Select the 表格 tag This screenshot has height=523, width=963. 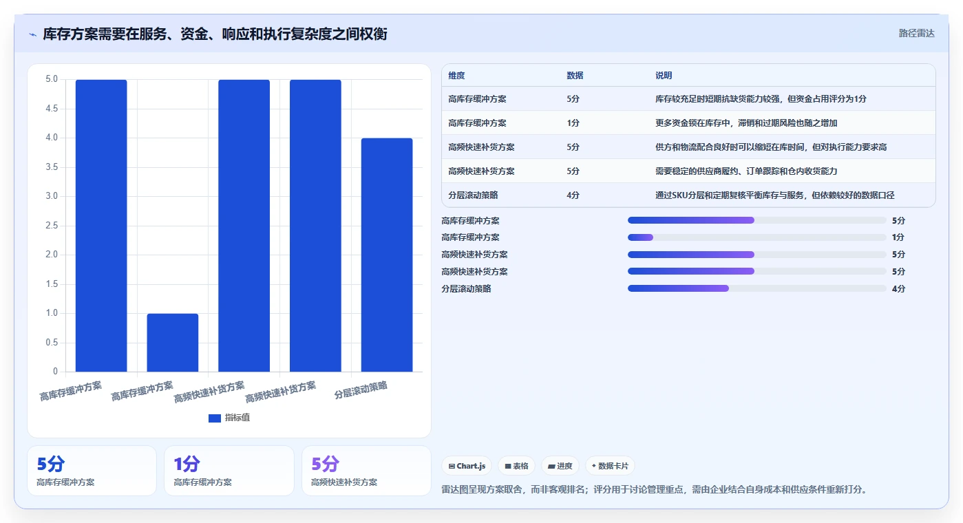[x=516, y=466]
